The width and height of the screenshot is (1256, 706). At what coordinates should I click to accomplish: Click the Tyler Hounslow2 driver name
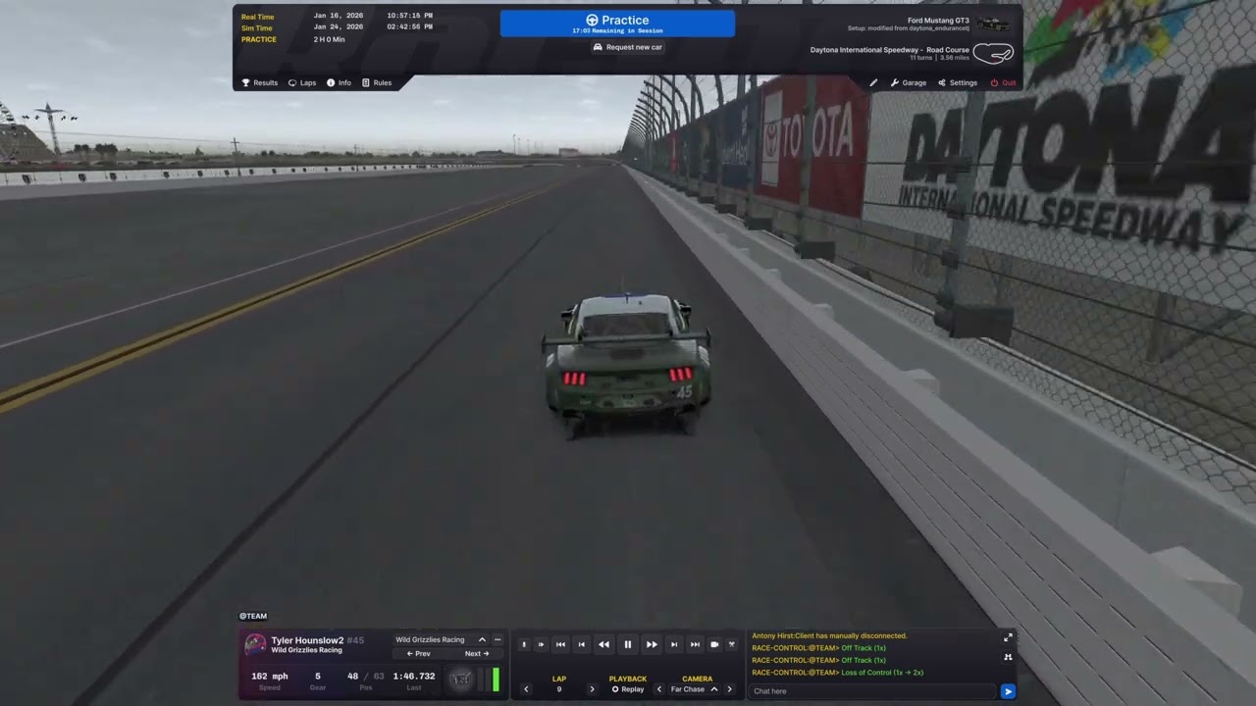(307, 640)
